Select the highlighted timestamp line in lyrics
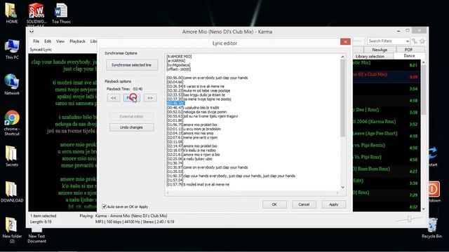 (175, 103)
